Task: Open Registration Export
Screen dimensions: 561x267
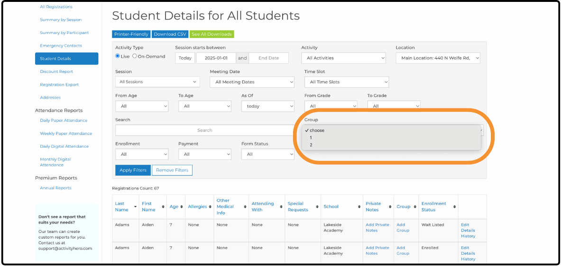Action: pyautogui.click(x=59, y=85)
